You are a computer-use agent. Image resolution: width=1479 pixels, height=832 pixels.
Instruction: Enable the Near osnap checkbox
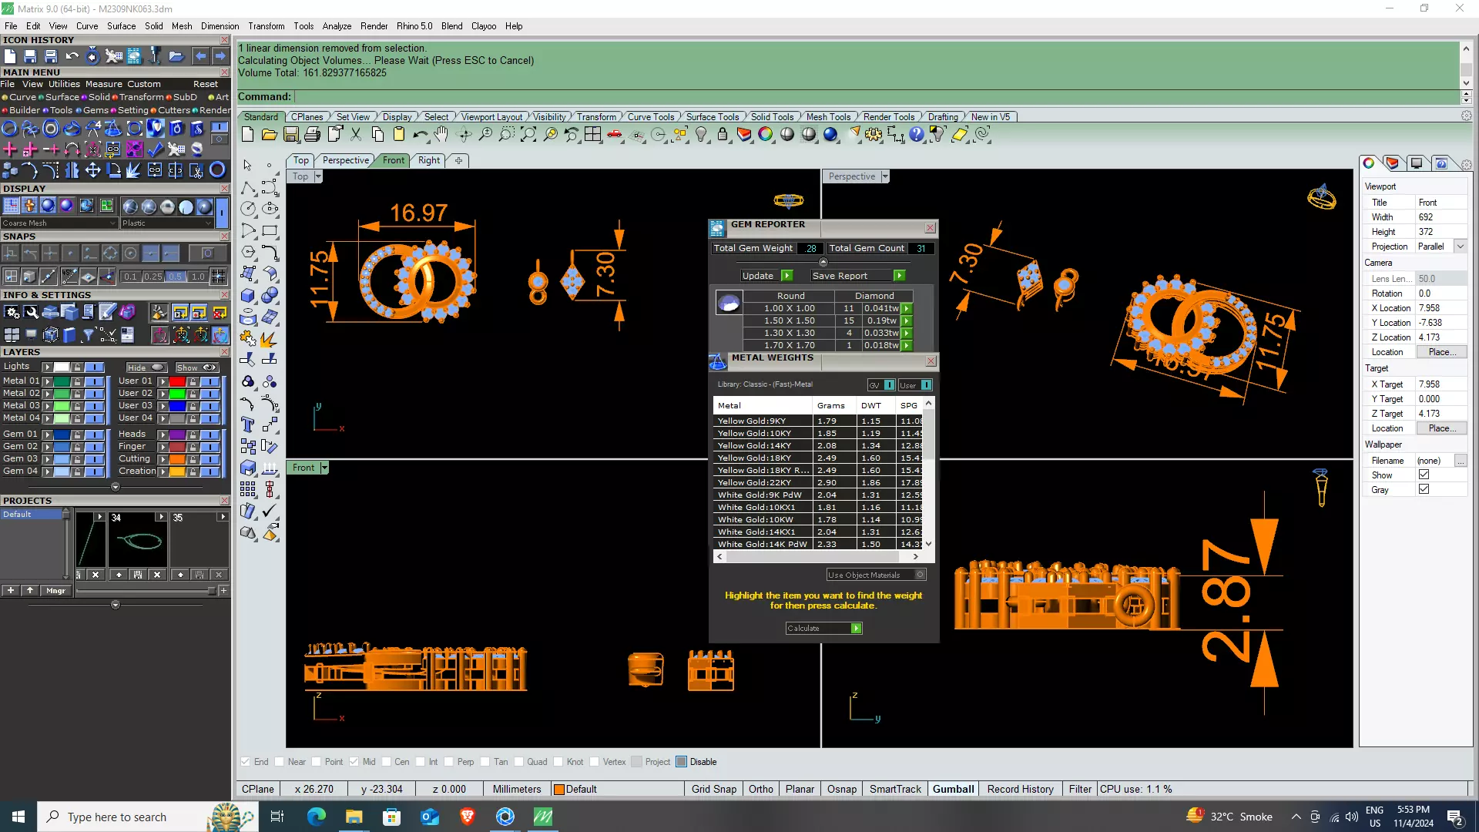tap(280, 762)
